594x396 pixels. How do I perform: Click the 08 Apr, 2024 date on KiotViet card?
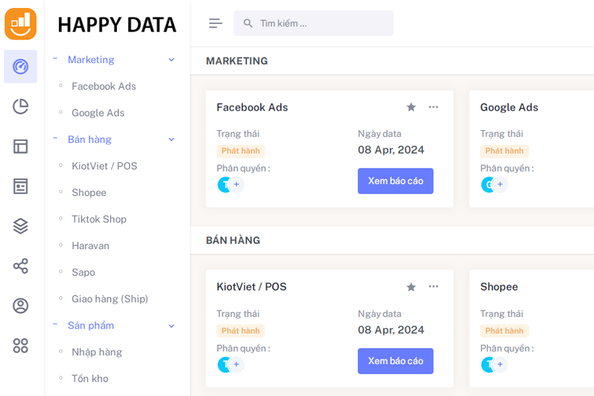point(391,330)
